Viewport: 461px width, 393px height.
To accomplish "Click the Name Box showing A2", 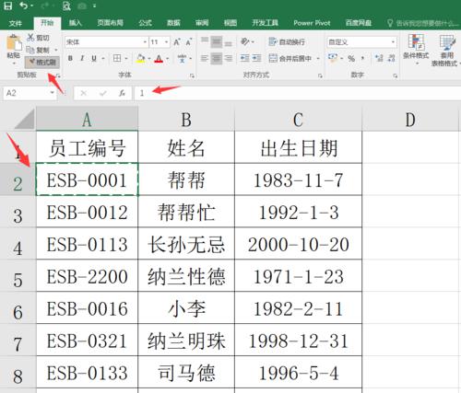I will pyautogui.click(x=30, y=93).
